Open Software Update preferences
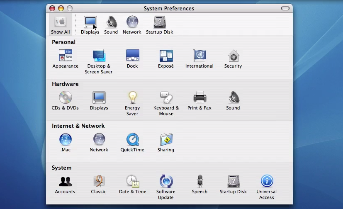This screenshot has width=343, height=209. (166, 182)
